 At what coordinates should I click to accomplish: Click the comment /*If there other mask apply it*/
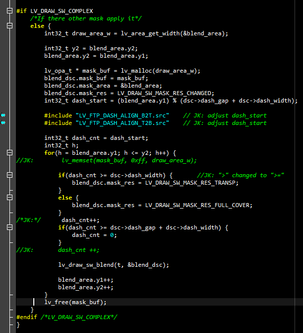point(86,18)
